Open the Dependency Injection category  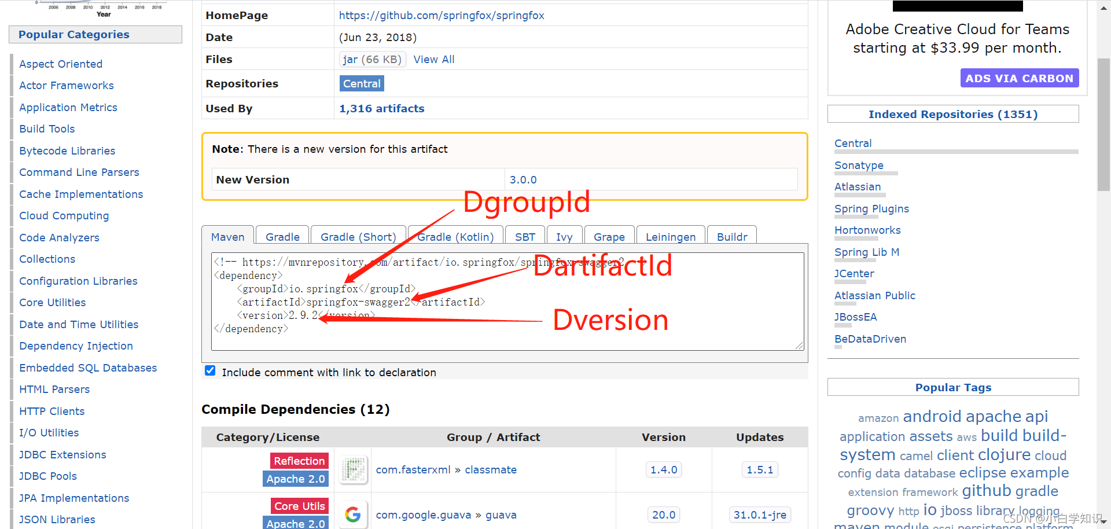(76, 346)
